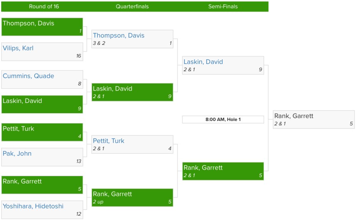This screenshot has height=221, width=357.
Task: Click Laskin, David in Quarterfinals column
Action: pyautogui.click(x=113, y=89)
